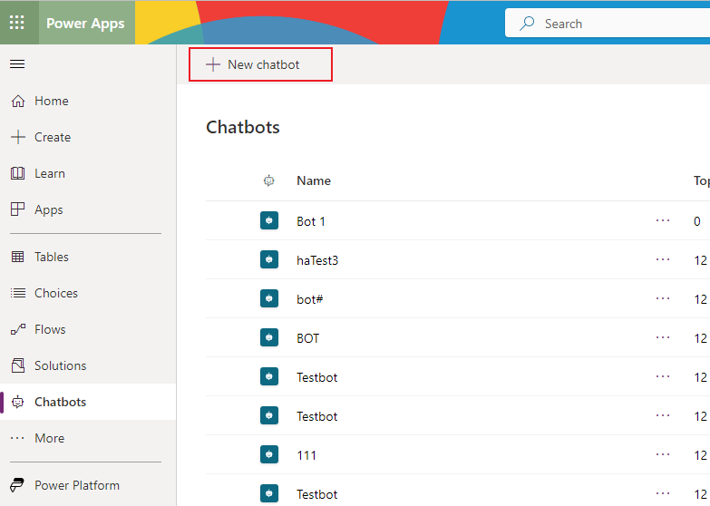Click the BOT row bot icon
The image size is (710, 506).
(269, 338)
